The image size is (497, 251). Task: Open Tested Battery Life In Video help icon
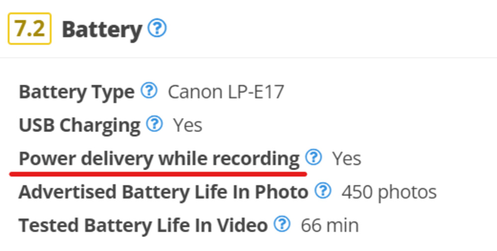[x=282, y=224]
